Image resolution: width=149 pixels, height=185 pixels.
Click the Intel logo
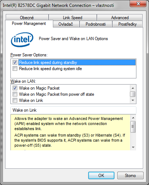(x=22, y=39)
